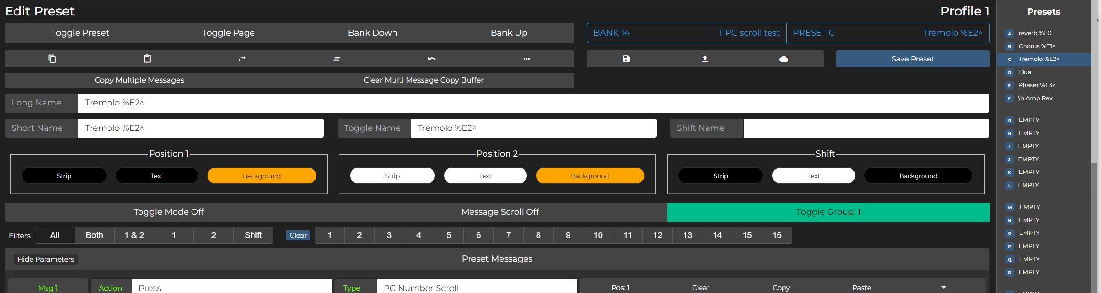The width and height of the screenshot is (1101, 293).
Task: Open Position 2 Strip color swatch
Action: pyautogui.click(x=393, y=176)
